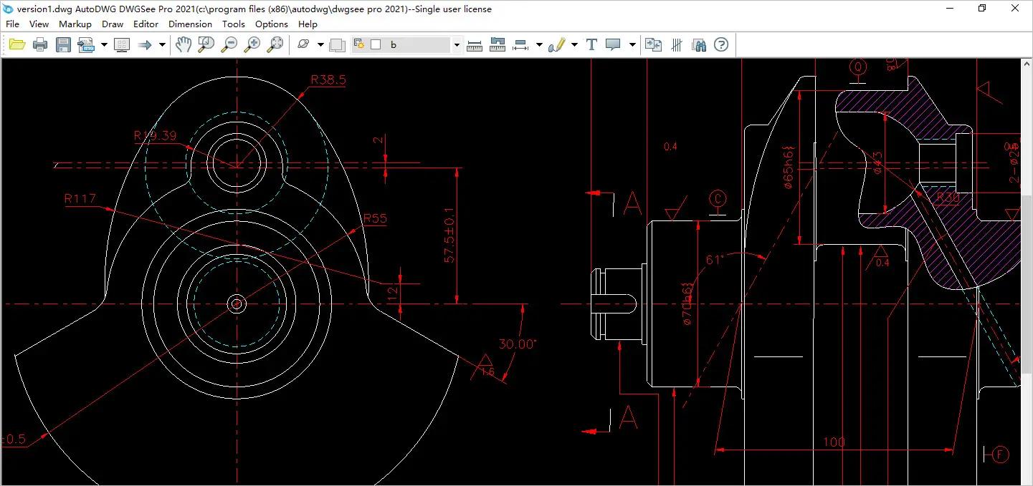The height and width of the screenshot is (486, 1033).
Task: Activate the Zoom Window magnifier tool
Action: (x=206, y=45)
